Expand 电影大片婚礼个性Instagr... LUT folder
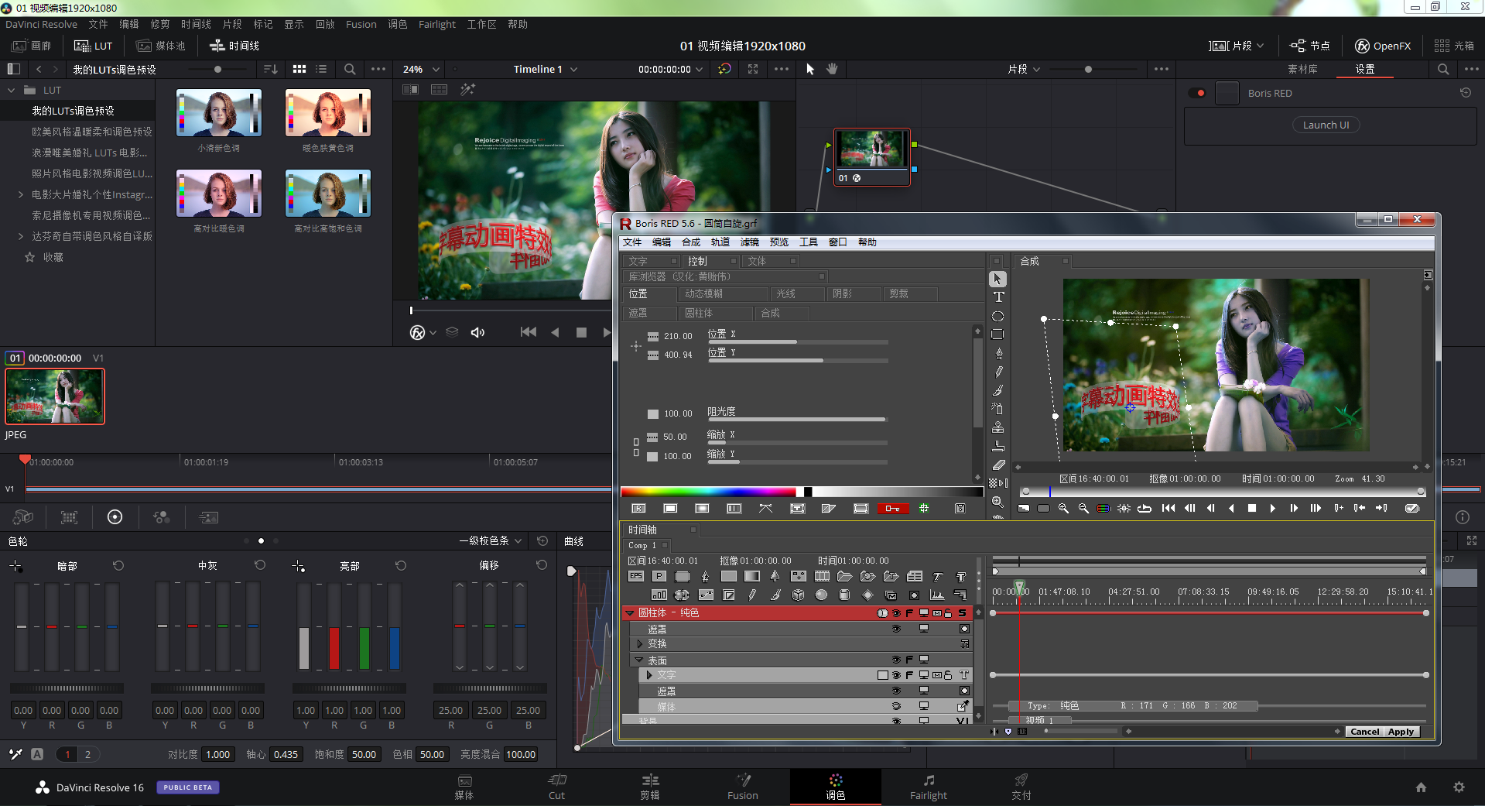Viewport: 1485px width, 806px height. (20, 194)
